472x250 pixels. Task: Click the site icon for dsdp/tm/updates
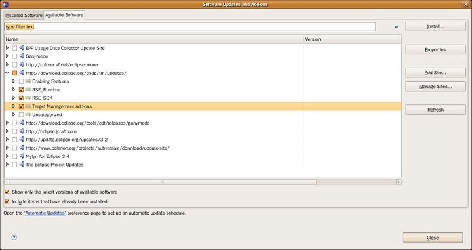[x=22, y=73]
